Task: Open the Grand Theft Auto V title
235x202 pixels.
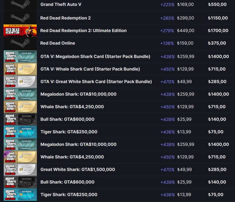Action: pos(61,5)
